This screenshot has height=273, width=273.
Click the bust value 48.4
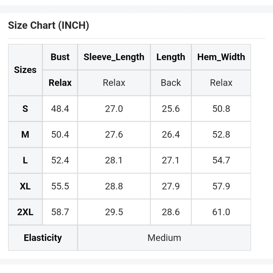(x=60, y=109)
